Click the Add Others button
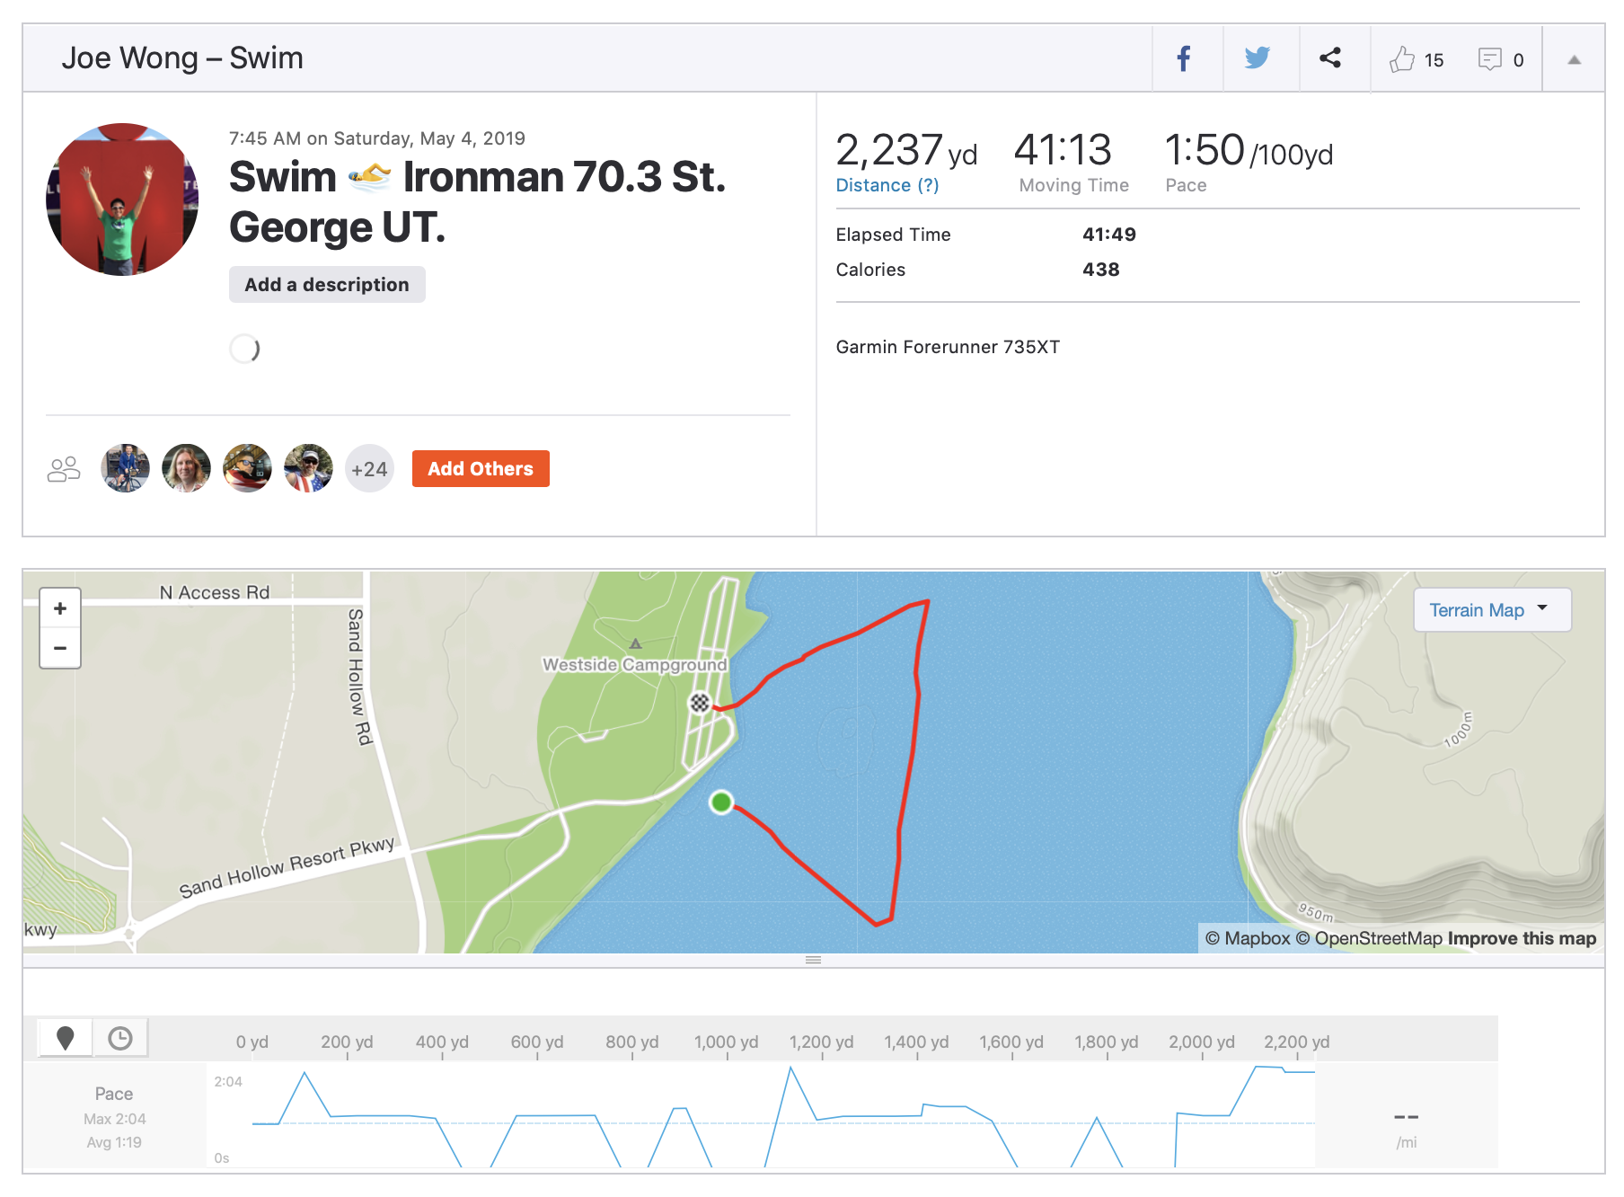This screenshot has width=1624, height=1197. [481, 469]
